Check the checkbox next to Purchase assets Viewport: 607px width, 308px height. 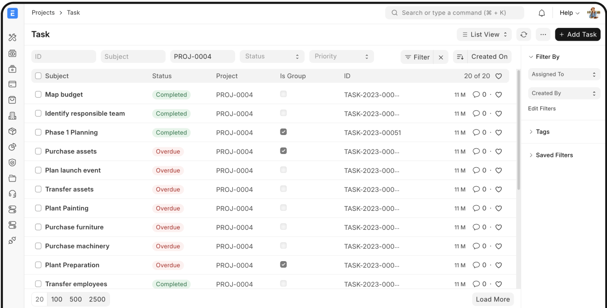[38, 151]
